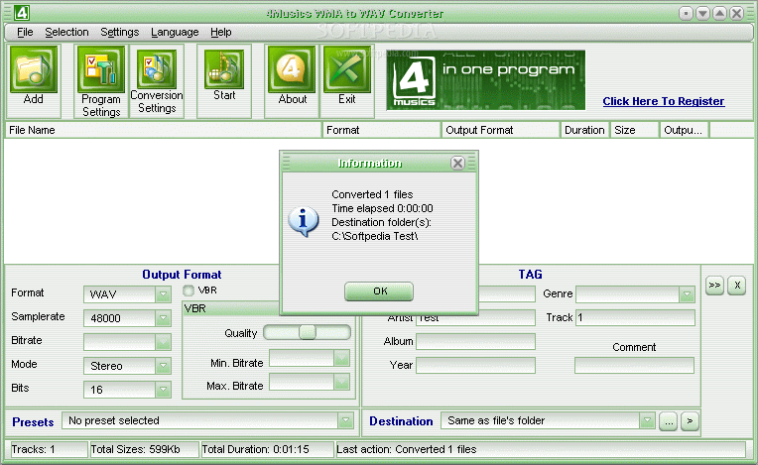Open the Language menu
The image size is (758, 465).
[175, 33]
